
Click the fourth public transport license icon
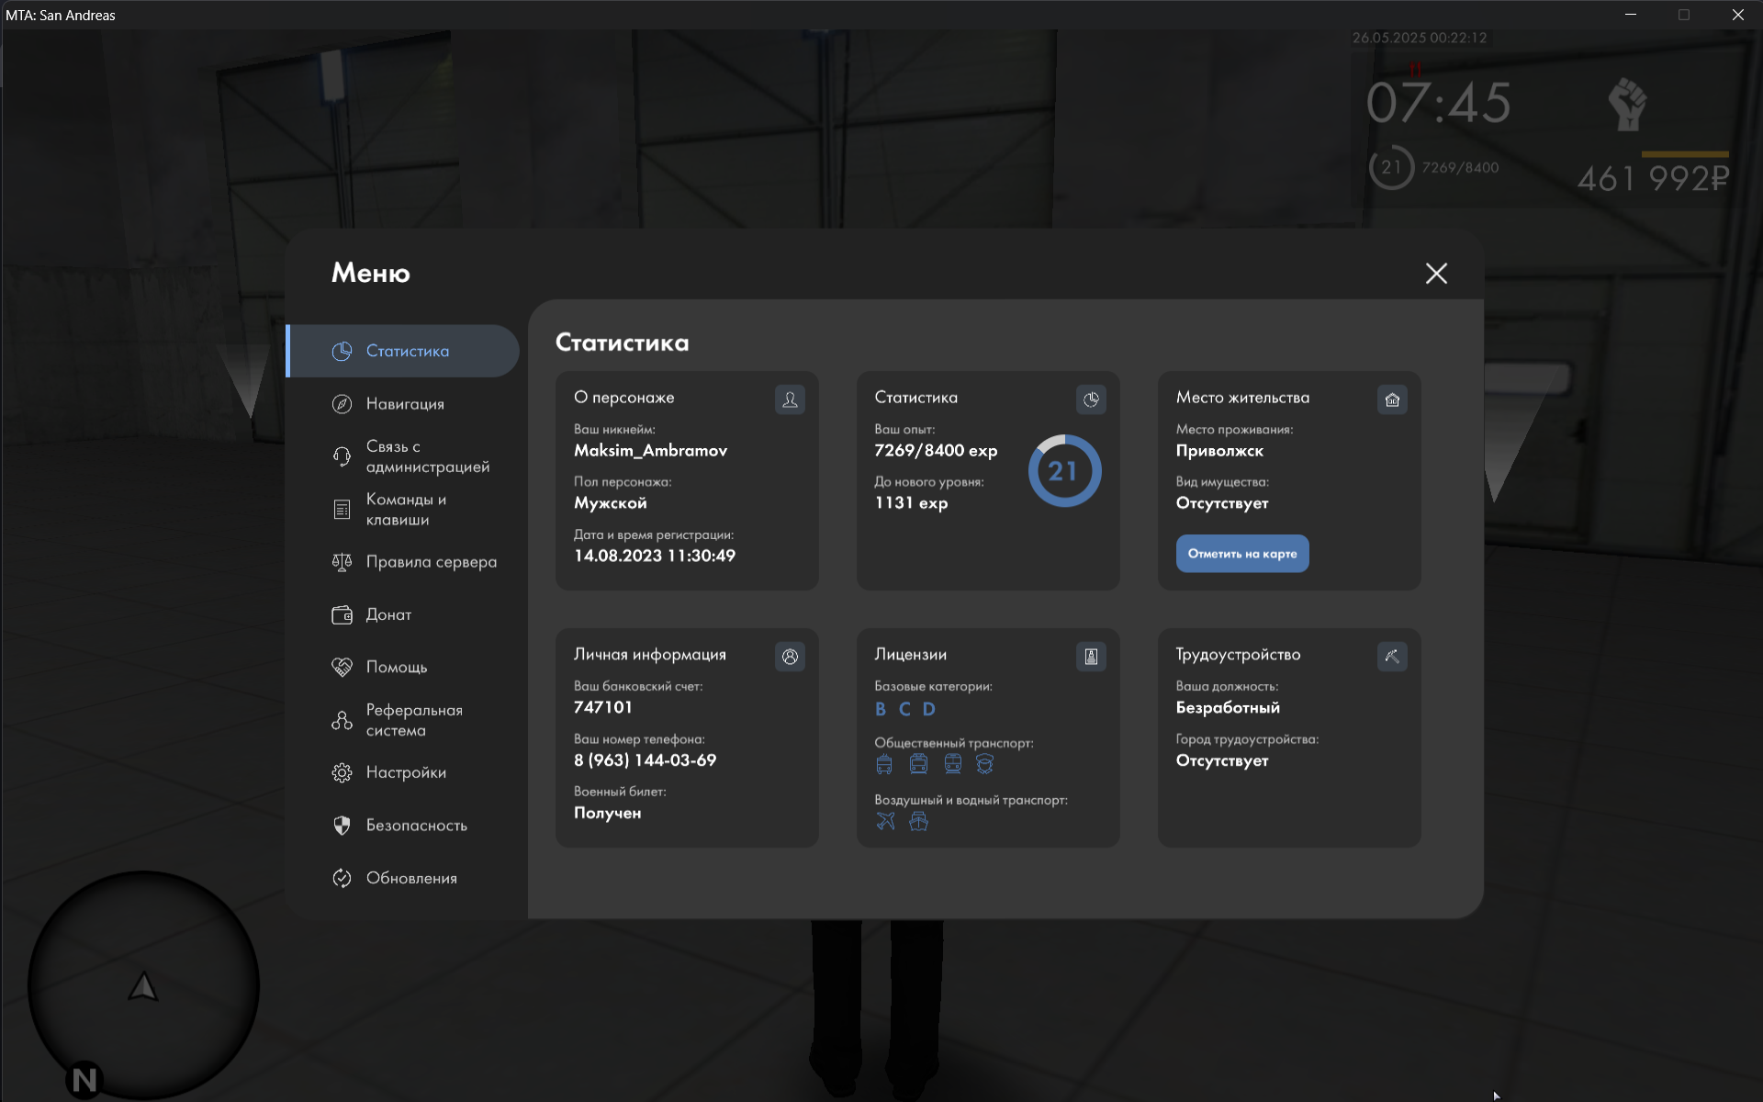point(985,764)
